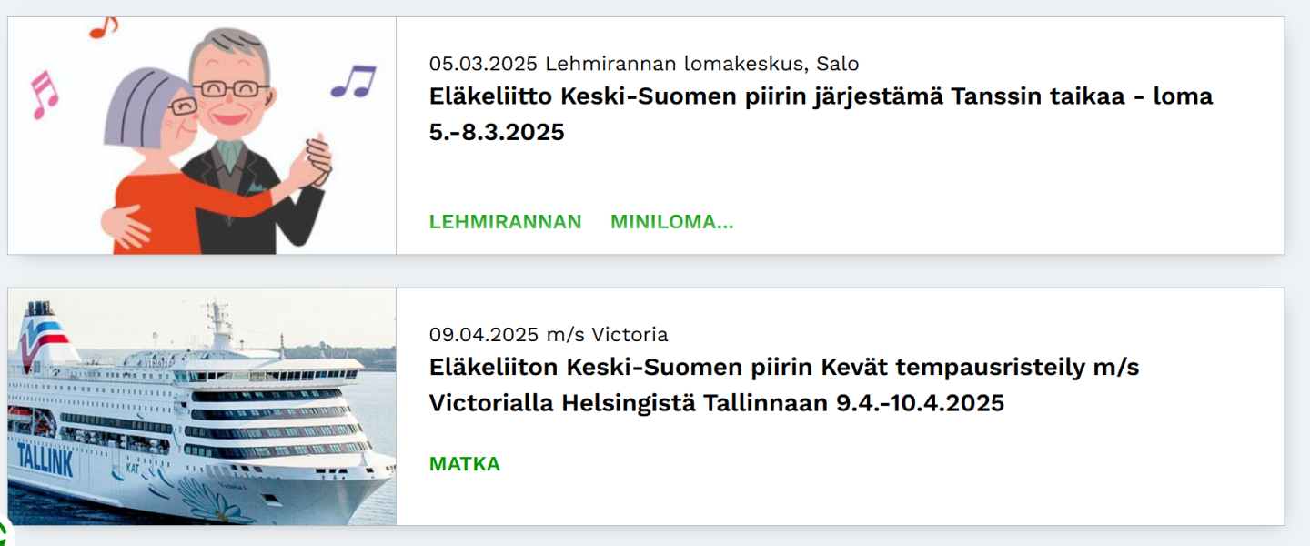The width and height of the screenshot is (1310, 546).
Task: Click the second line "5.-8.3.2025" of title
Action: pyautogui.click(x=497, y=133)
